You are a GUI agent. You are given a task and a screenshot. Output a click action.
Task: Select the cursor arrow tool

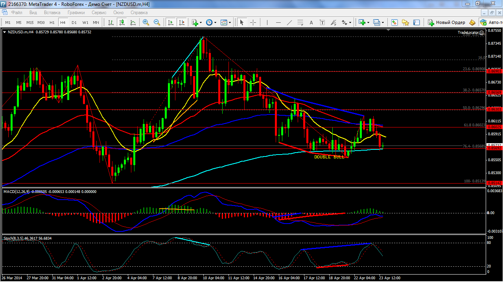pyautogui.click(x=242, y=22)
